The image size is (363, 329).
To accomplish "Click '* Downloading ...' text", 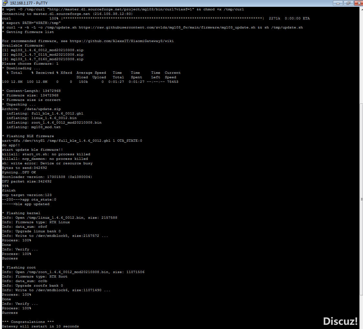I will pyautogui.click(x=21, y=68).
